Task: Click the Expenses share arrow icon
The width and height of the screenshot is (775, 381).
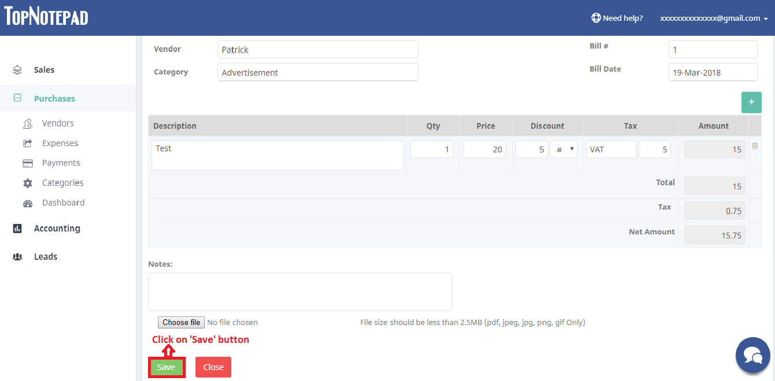Action: coord(28,143)
